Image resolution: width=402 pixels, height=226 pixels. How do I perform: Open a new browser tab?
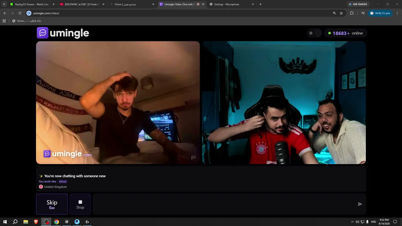(260, 4)
